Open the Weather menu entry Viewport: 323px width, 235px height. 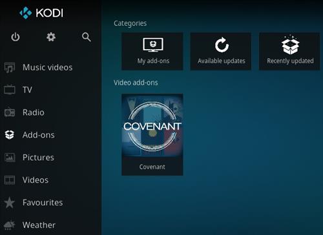pos(39,225)
